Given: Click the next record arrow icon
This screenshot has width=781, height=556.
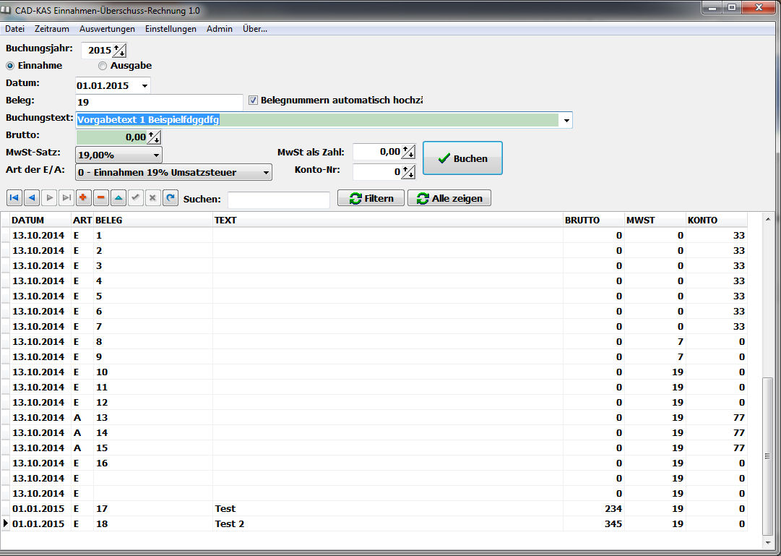Looking at the screenshot, I should (x=49, y=198).
